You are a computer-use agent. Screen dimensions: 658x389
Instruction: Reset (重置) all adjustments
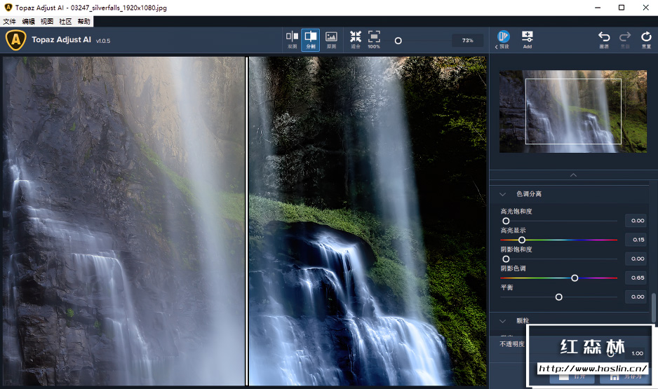(x=646, y=40)
